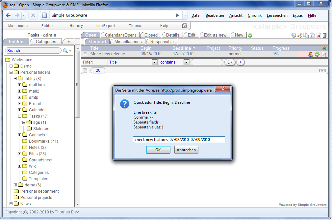Click the browser forward arrow

pos(17,15)
